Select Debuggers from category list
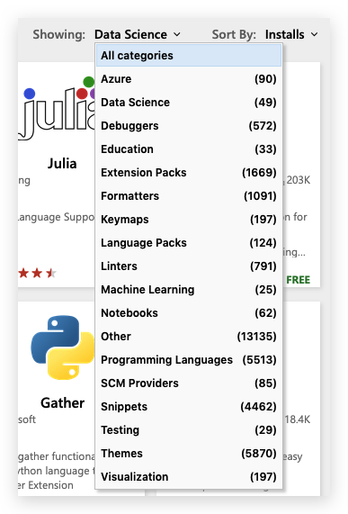 [x=189, y=126]
